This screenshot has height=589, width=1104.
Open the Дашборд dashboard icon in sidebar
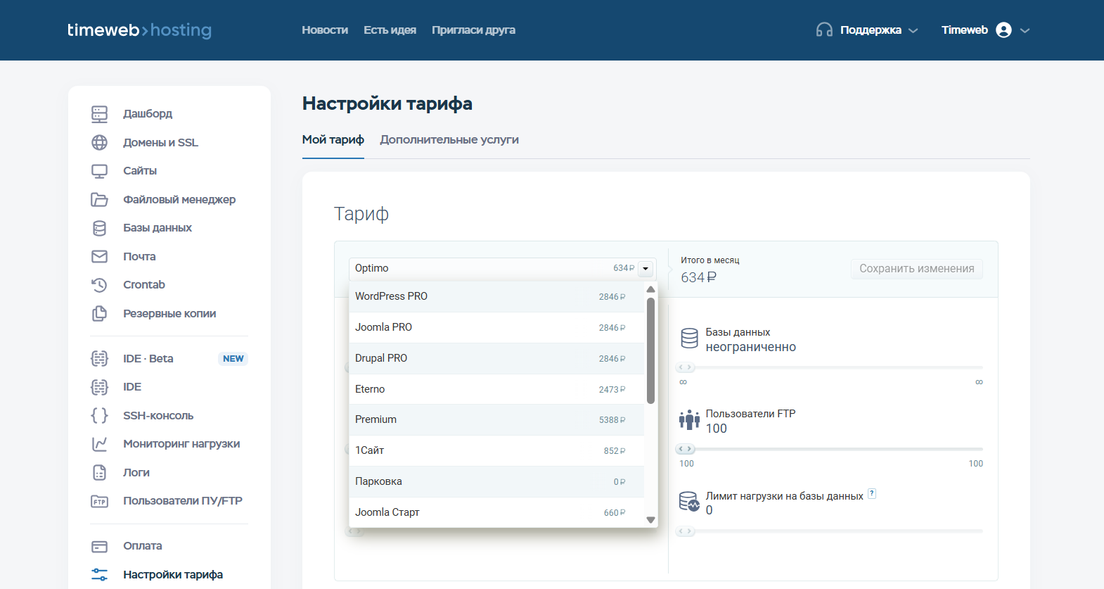pos(100,114)
